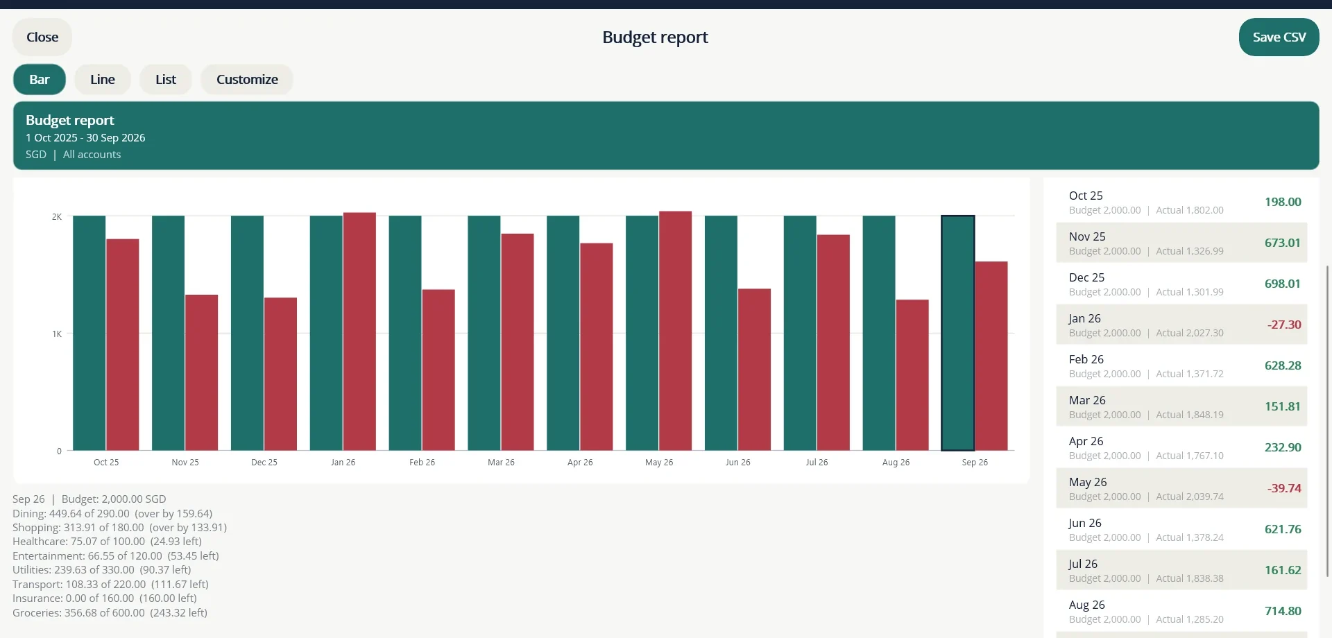Switch to the Line chart tab
This screenshot has height=638, width=1332.
[x=103, y=80]
